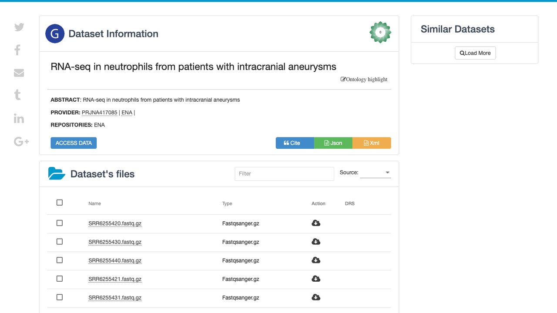Share dataset on LinkedIn
The width and height of the screenshot is (557, 313).
coord(19,118)
